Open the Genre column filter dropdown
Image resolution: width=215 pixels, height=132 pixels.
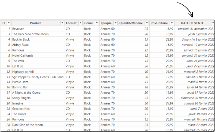pyautogui.click(x=96, y=23)
